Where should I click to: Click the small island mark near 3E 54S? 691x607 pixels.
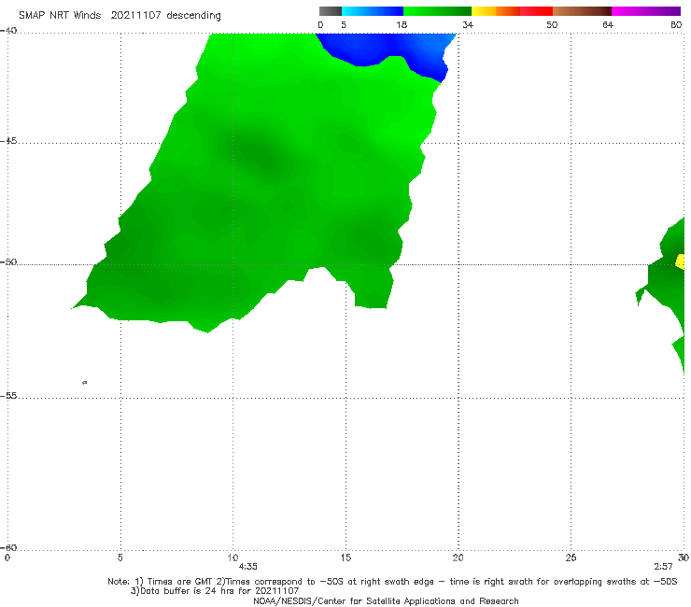[x=85, y=382]
